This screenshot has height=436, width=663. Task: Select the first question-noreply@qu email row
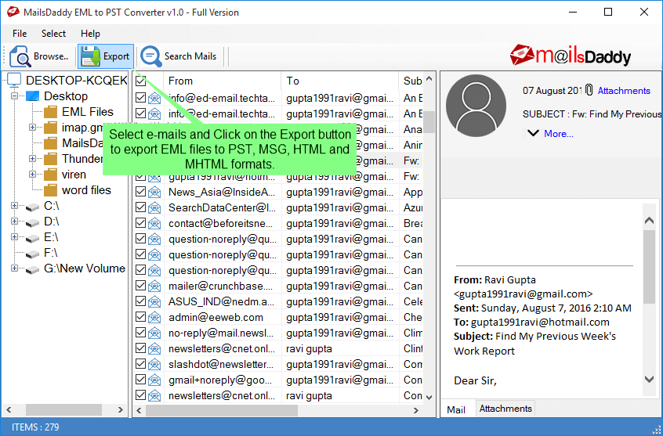point(279,239)
